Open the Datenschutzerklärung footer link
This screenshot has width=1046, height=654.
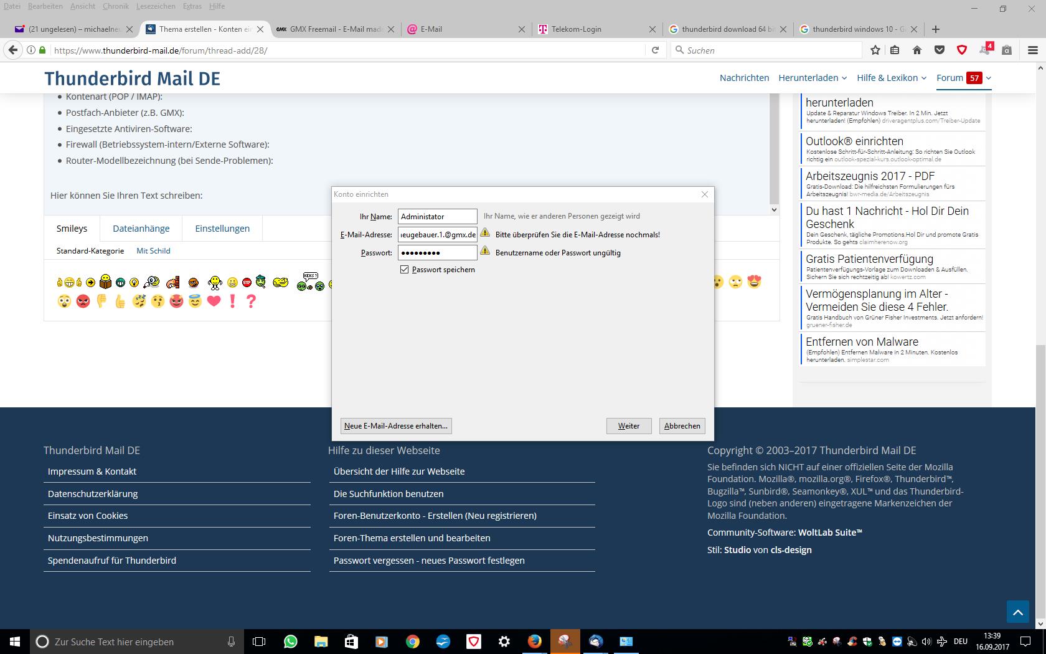click(93, 494)
